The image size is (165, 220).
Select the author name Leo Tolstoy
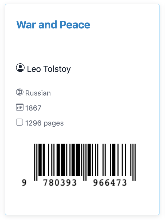coord(49,69)
